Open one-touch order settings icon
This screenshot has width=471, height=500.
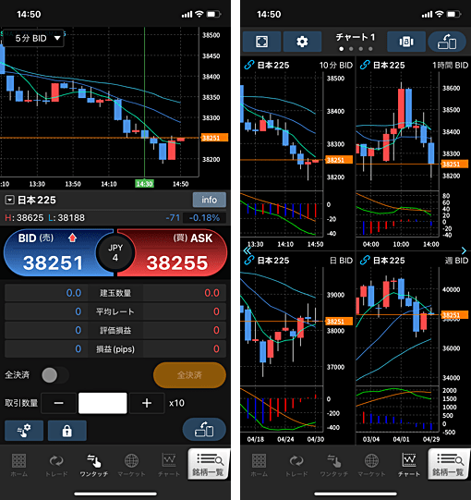(x=24, y=431)
